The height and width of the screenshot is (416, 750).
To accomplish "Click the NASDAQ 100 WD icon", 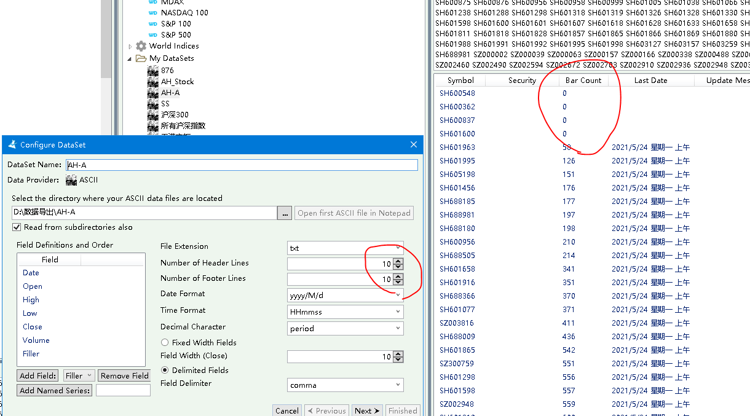I will [153, 12].
